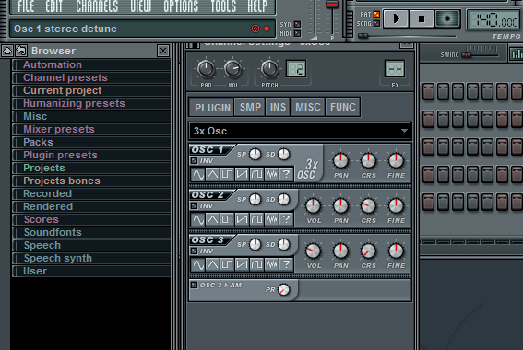Screen dimensions: 523x350
Task: Toggle INV checkbox for OSC 3
Action: [x=194, y=251]
